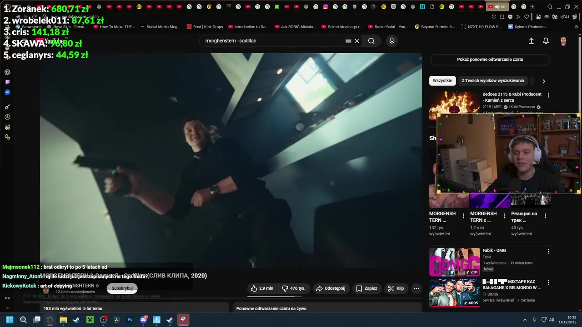The image size is (582, 327).
Task: Open the taskbar volume control
Action: 552,320
